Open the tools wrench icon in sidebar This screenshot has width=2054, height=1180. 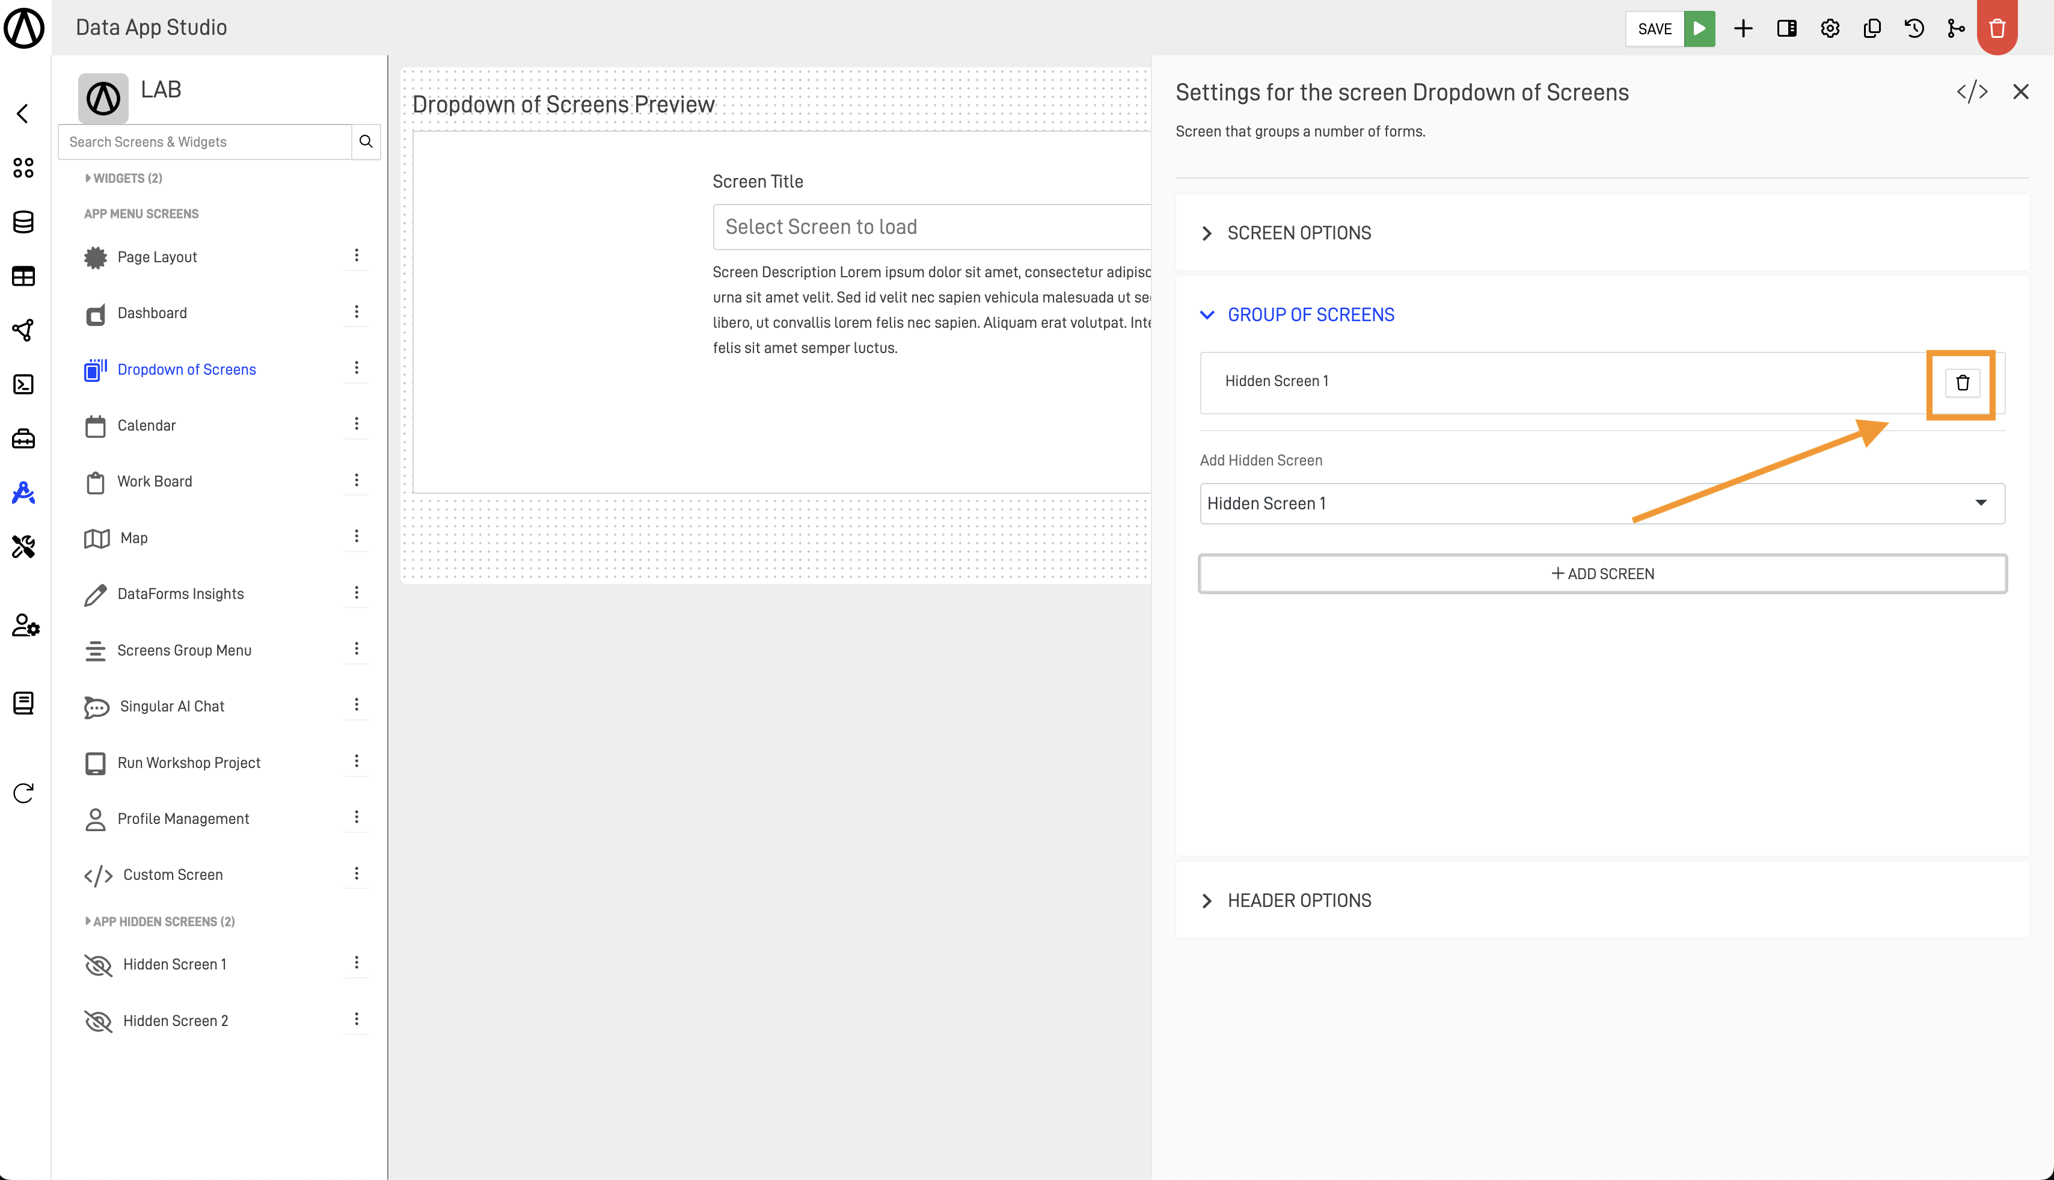pos(23,547)
